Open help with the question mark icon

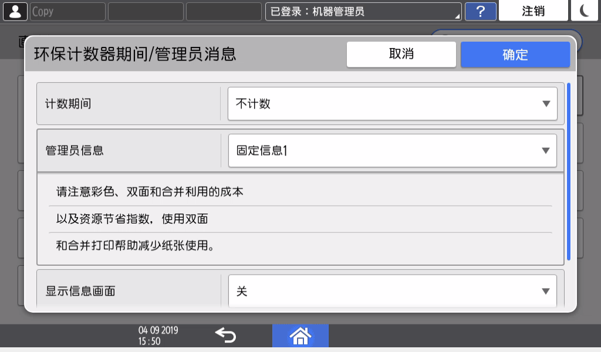[x=480, y=11]
